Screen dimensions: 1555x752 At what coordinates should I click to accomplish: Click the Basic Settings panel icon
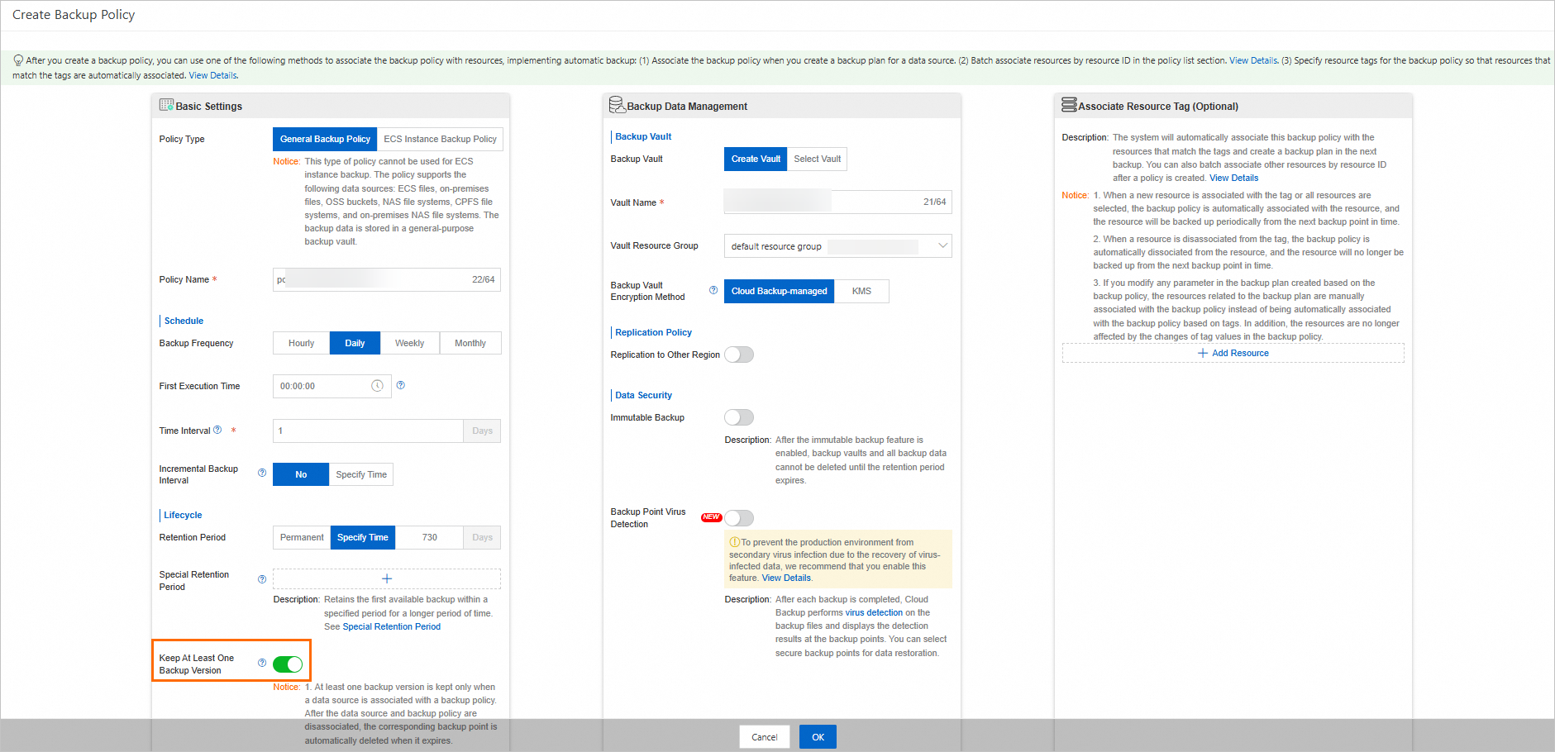pyautogui.click(x=166, y=105)
